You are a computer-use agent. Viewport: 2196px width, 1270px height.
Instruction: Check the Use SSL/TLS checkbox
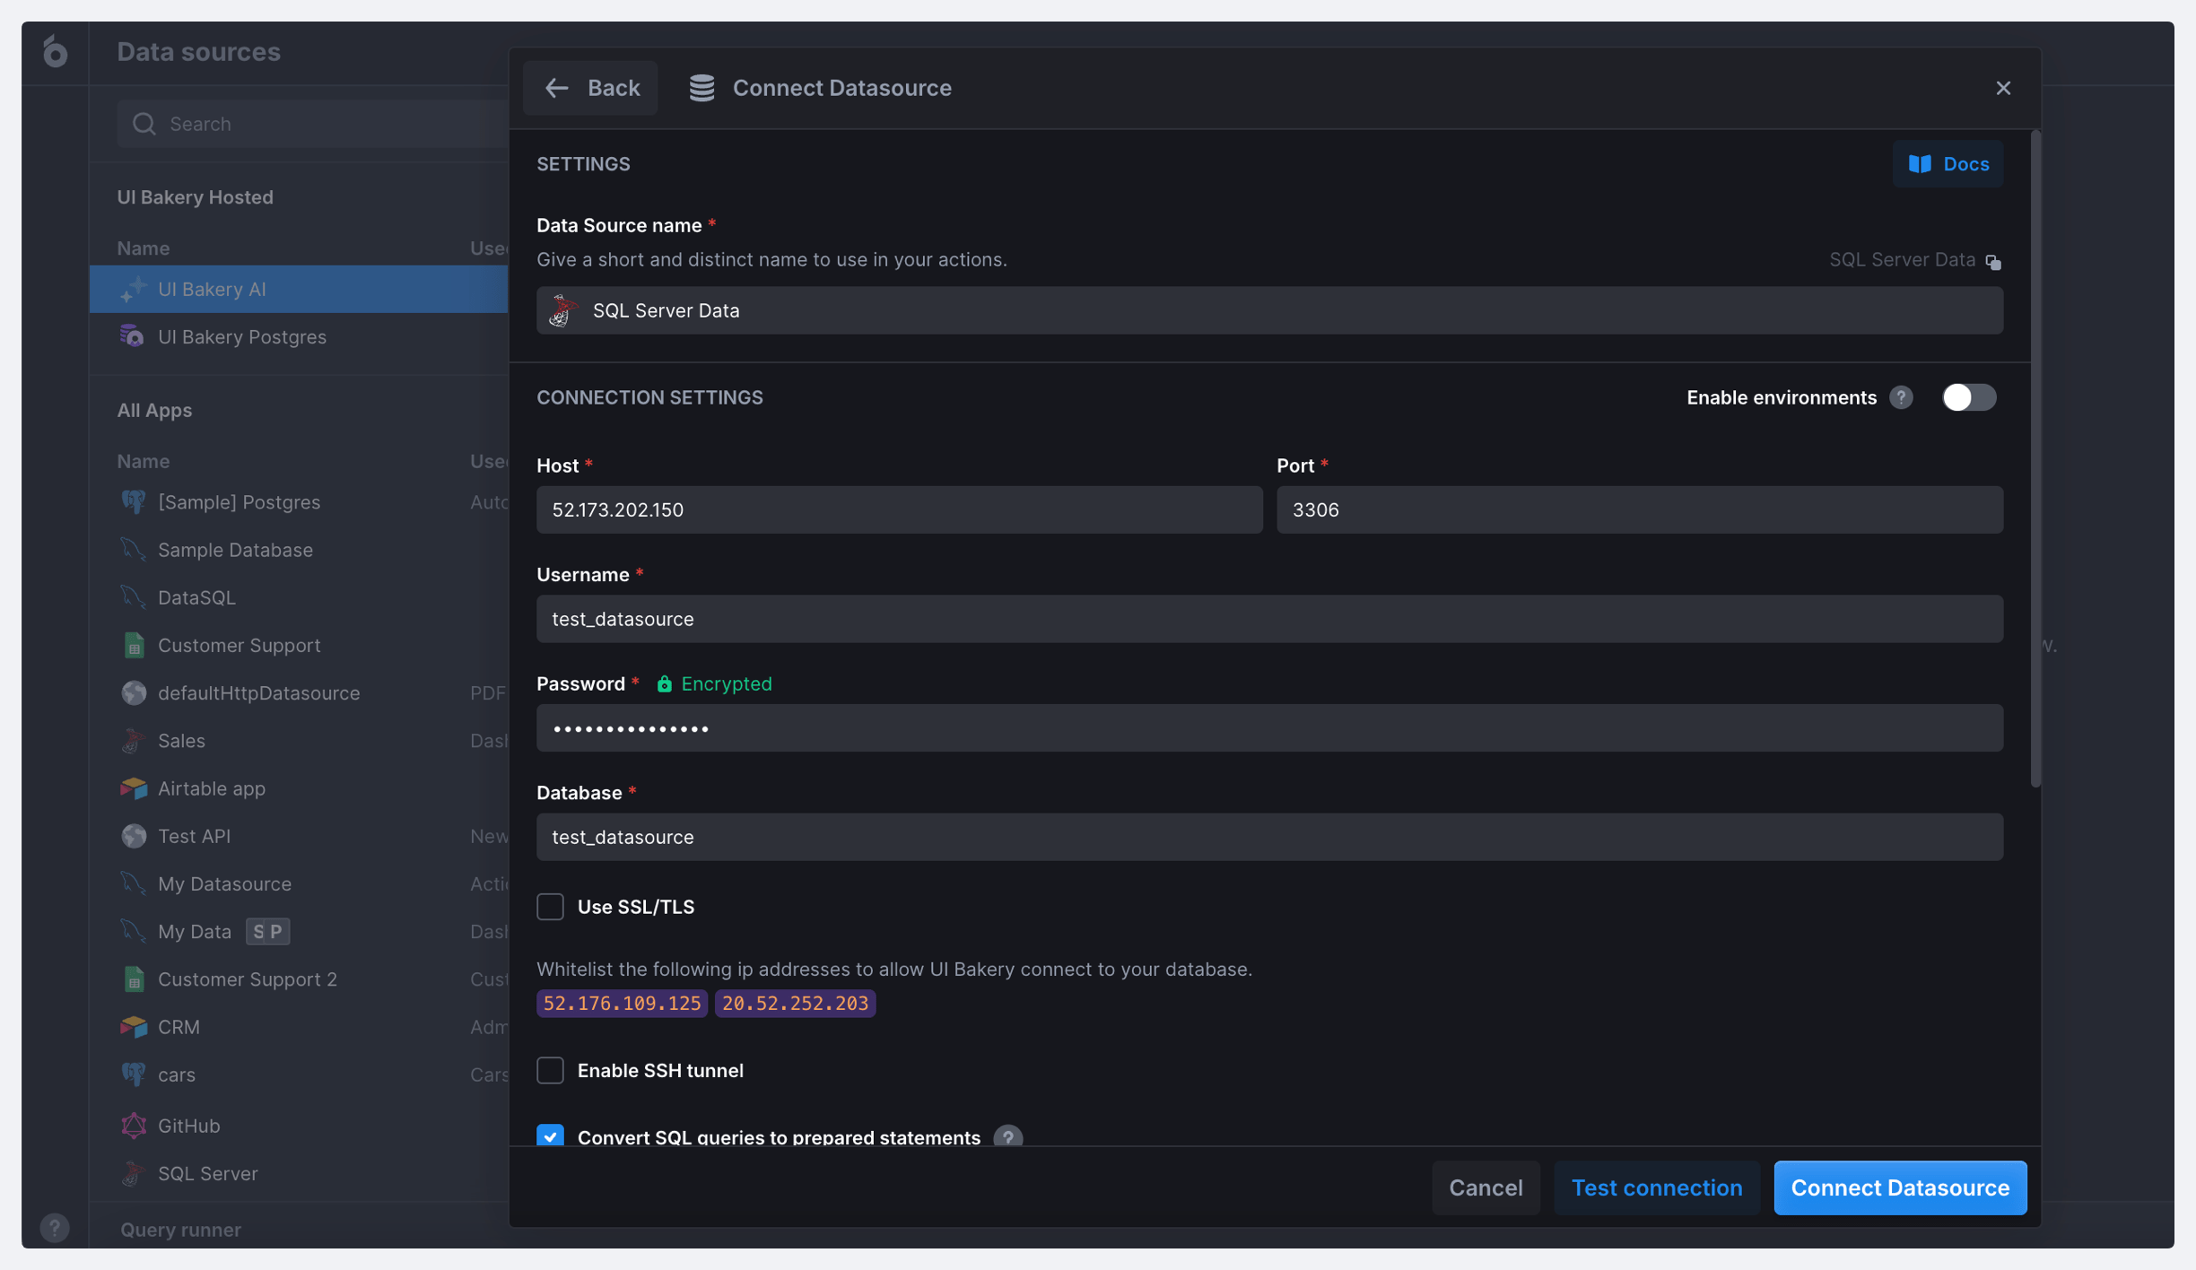click(550, 907)
